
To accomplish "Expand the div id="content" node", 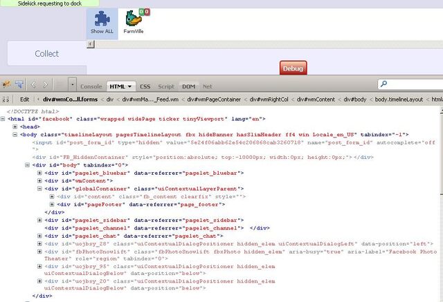I will click(x=52, y=196).
